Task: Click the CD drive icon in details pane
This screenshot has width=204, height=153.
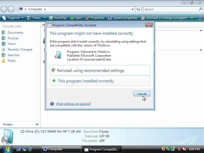Action: [x=8, y=136]
